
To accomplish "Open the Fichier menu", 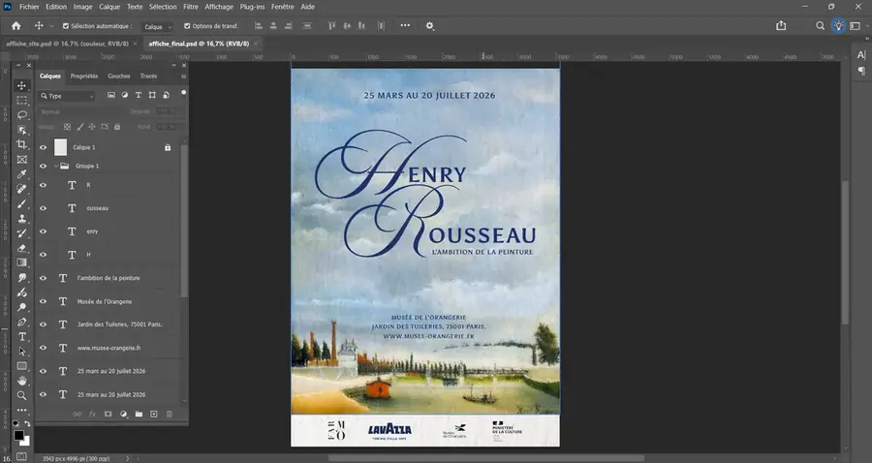I will tap(29, 7).
